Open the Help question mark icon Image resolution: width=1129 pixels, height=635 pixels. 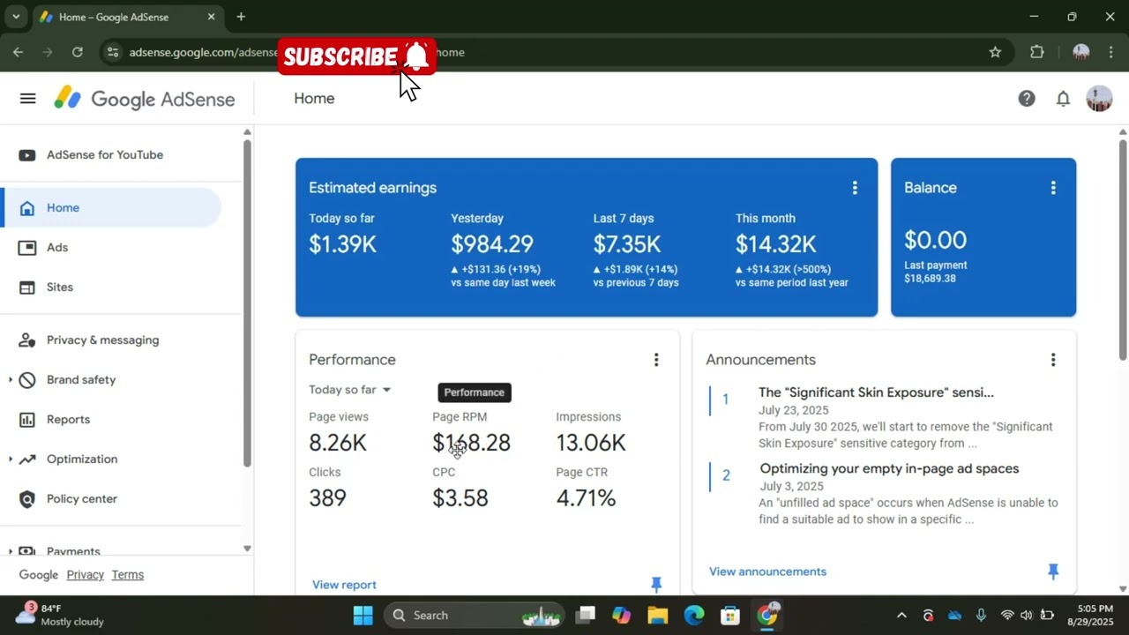(x=1027, y=99)
